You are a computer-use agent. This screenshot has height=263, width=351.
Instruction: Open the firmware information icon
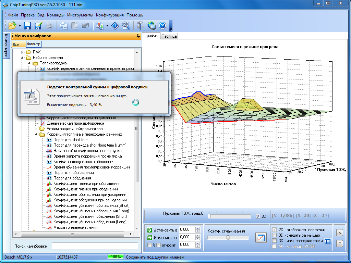(116, 25)
